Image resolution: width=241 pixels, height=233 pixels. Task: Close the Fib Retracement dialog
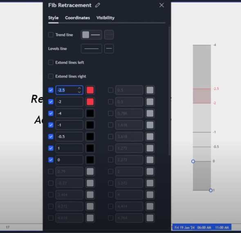coord(162,5)
